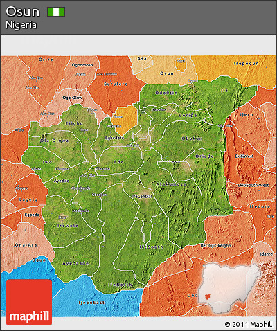
Task: Click the "Ona-Ara" region label
Action: [26, 245]
